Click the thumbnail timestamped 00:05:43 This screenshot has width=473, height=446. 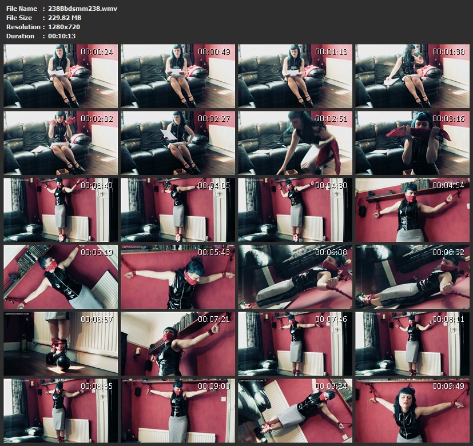coord(178,277)
